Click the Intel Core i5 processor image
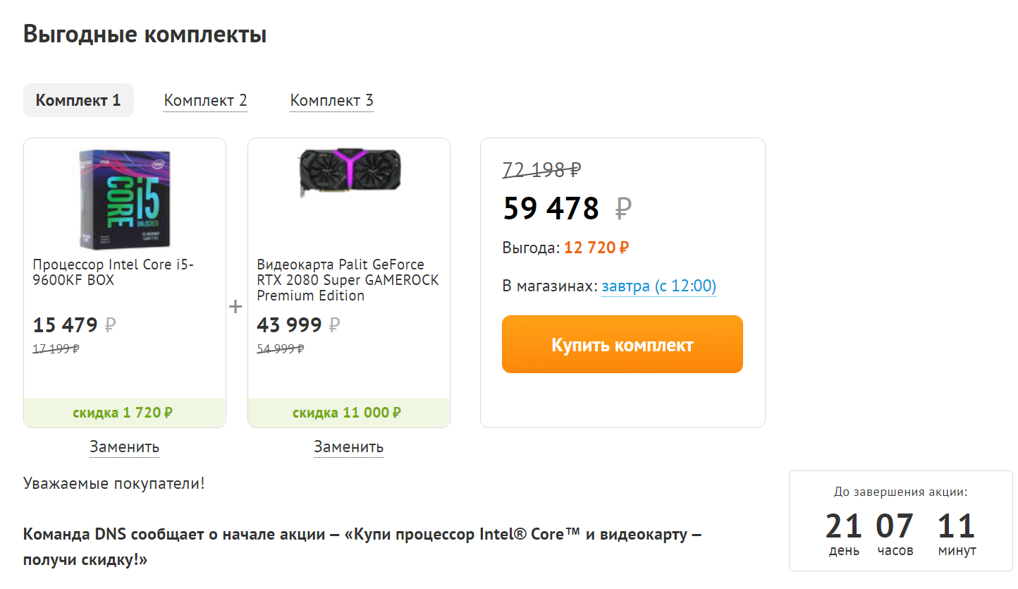Screen dimensions: 1018x589 click(125, 199)
